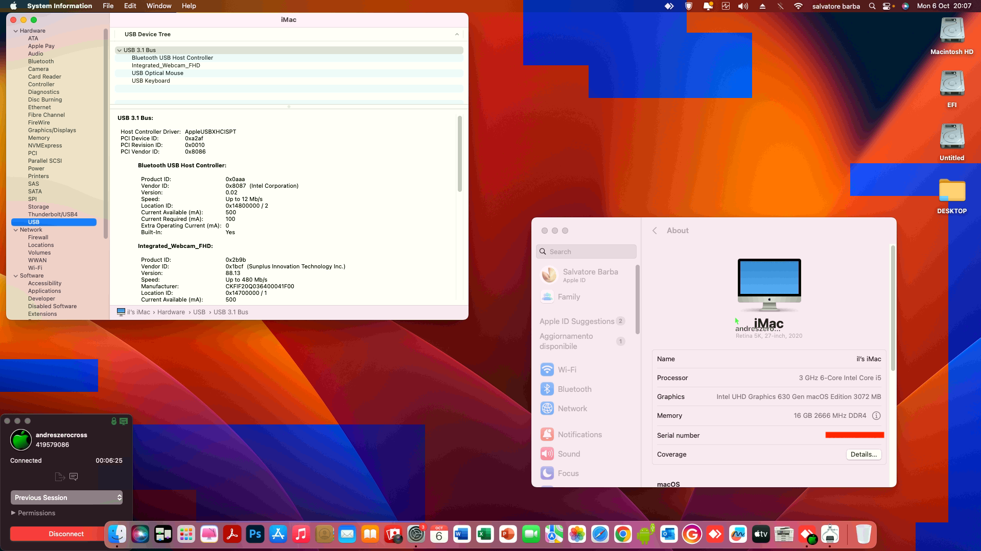This screenshot has width=981, height=551.
Task: Collapse the Software section in System Information
Action: tap(16, 276)
